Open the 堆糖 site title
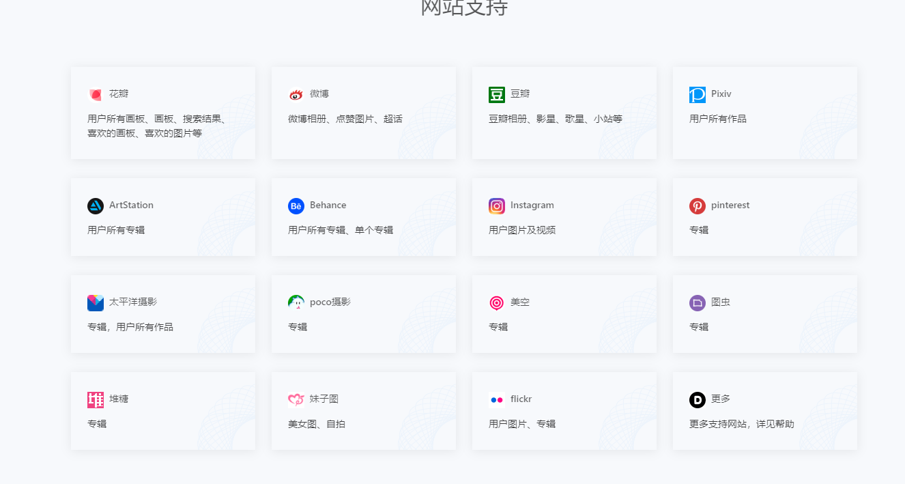The width and height of the screenshot is (905, 484). click(119, 399)
